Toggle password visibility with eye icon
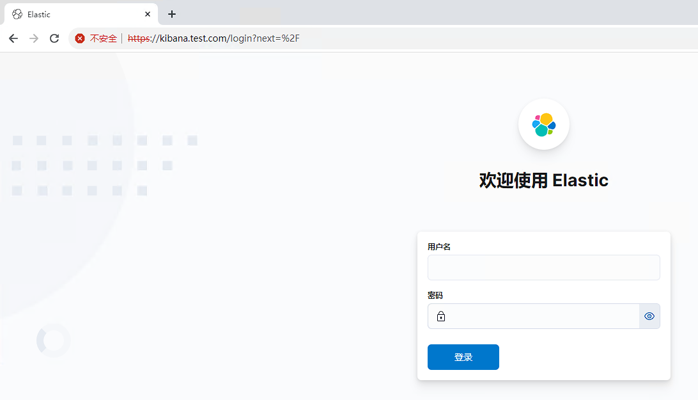Screen dimensions: 698x400 649,316
